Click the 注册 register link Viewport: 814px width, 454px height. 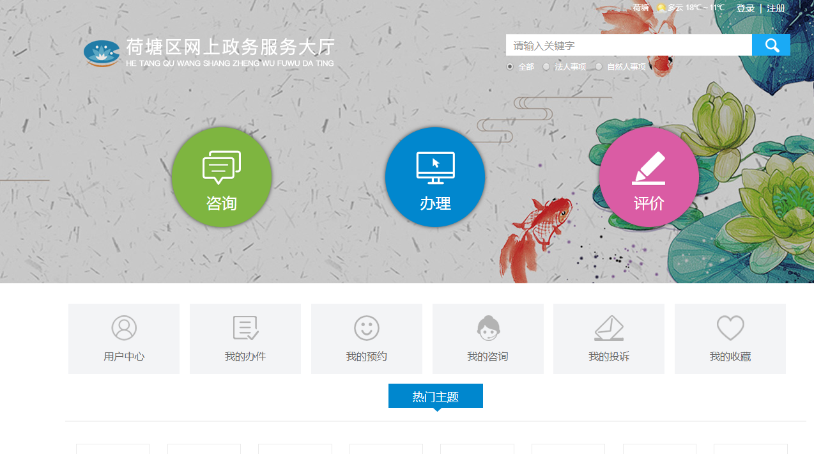pos(776,8)
